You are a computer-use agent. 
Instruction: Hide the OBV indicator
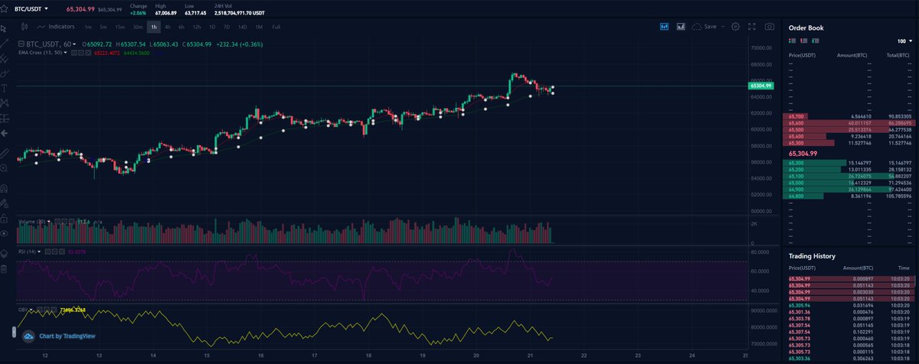coord(40,310)
